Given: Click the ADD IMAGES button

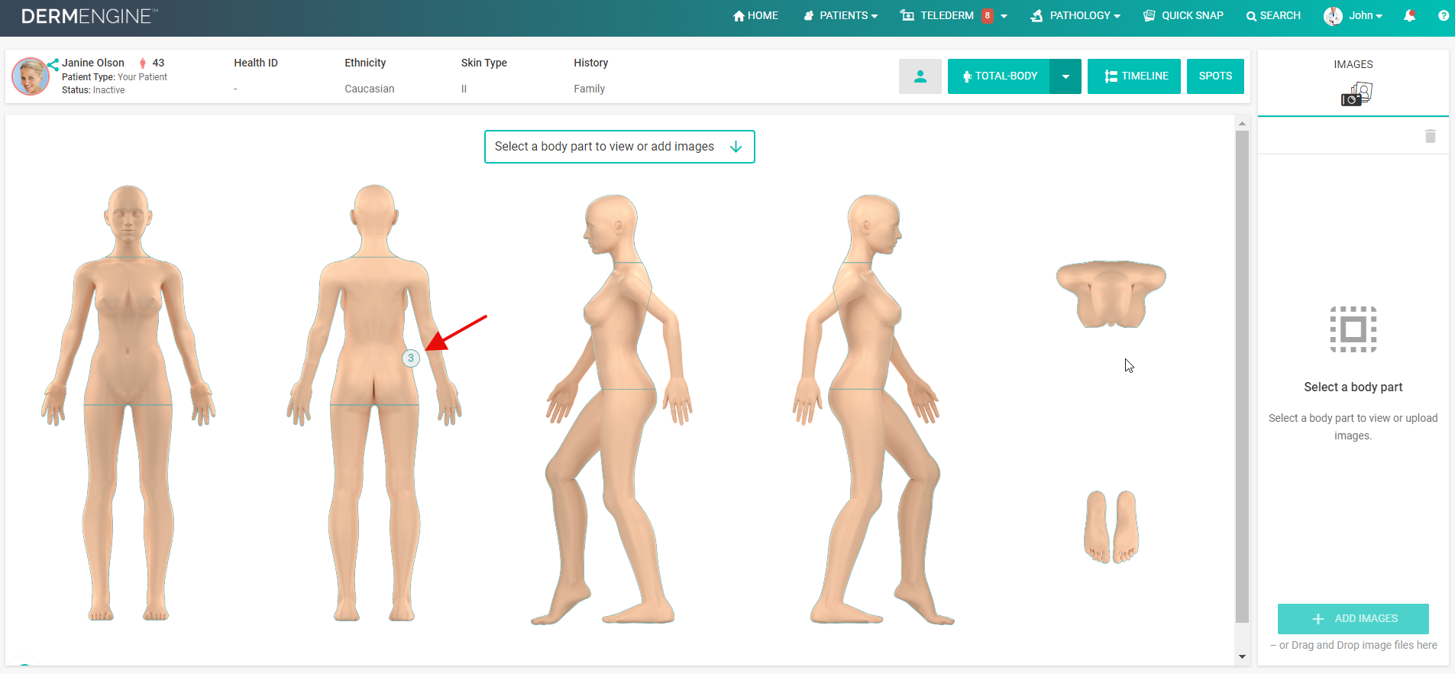Looking at the screenshot, I should [1353, 619].
